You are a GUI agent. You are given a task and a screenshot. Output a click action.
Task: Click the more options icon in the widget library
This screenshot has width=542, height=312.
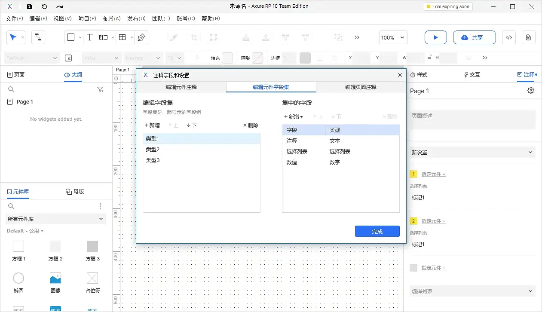click(x=100, y=206)
